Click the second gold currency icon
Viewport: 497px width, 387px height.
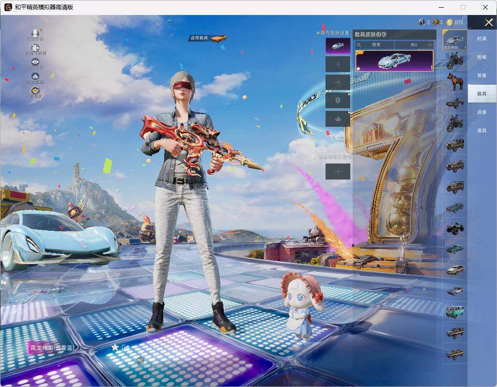pos(436,22)
